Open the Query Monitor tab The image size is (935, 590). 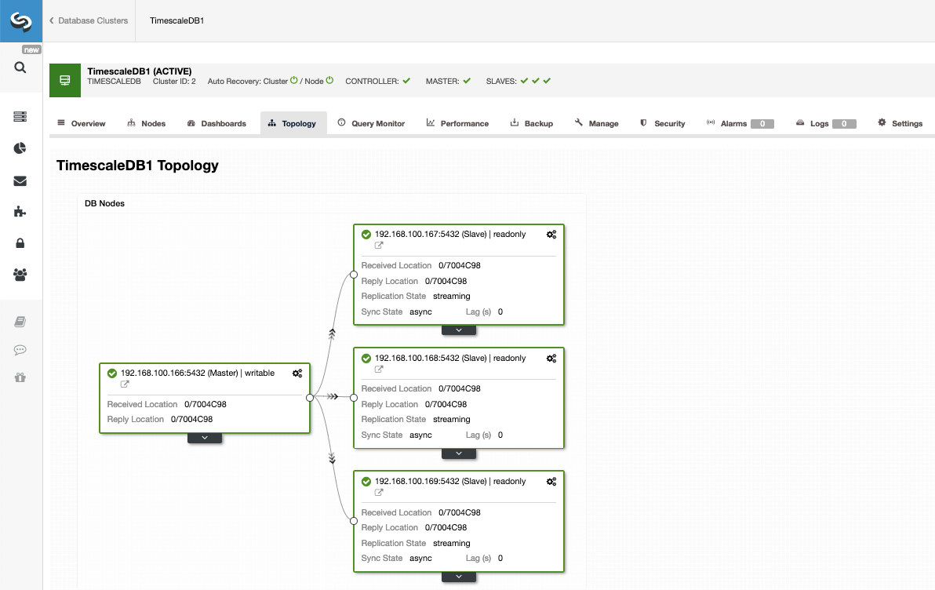click(371, 123)
